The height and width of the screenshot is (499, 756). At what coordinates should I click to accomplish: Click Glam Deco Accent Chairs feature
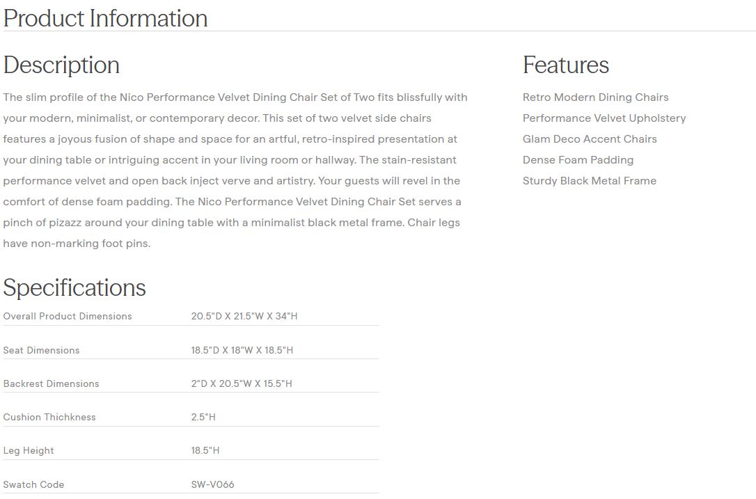tap(590, 139)
